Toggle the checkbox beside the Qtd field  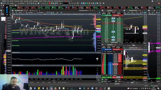point(102,79)
